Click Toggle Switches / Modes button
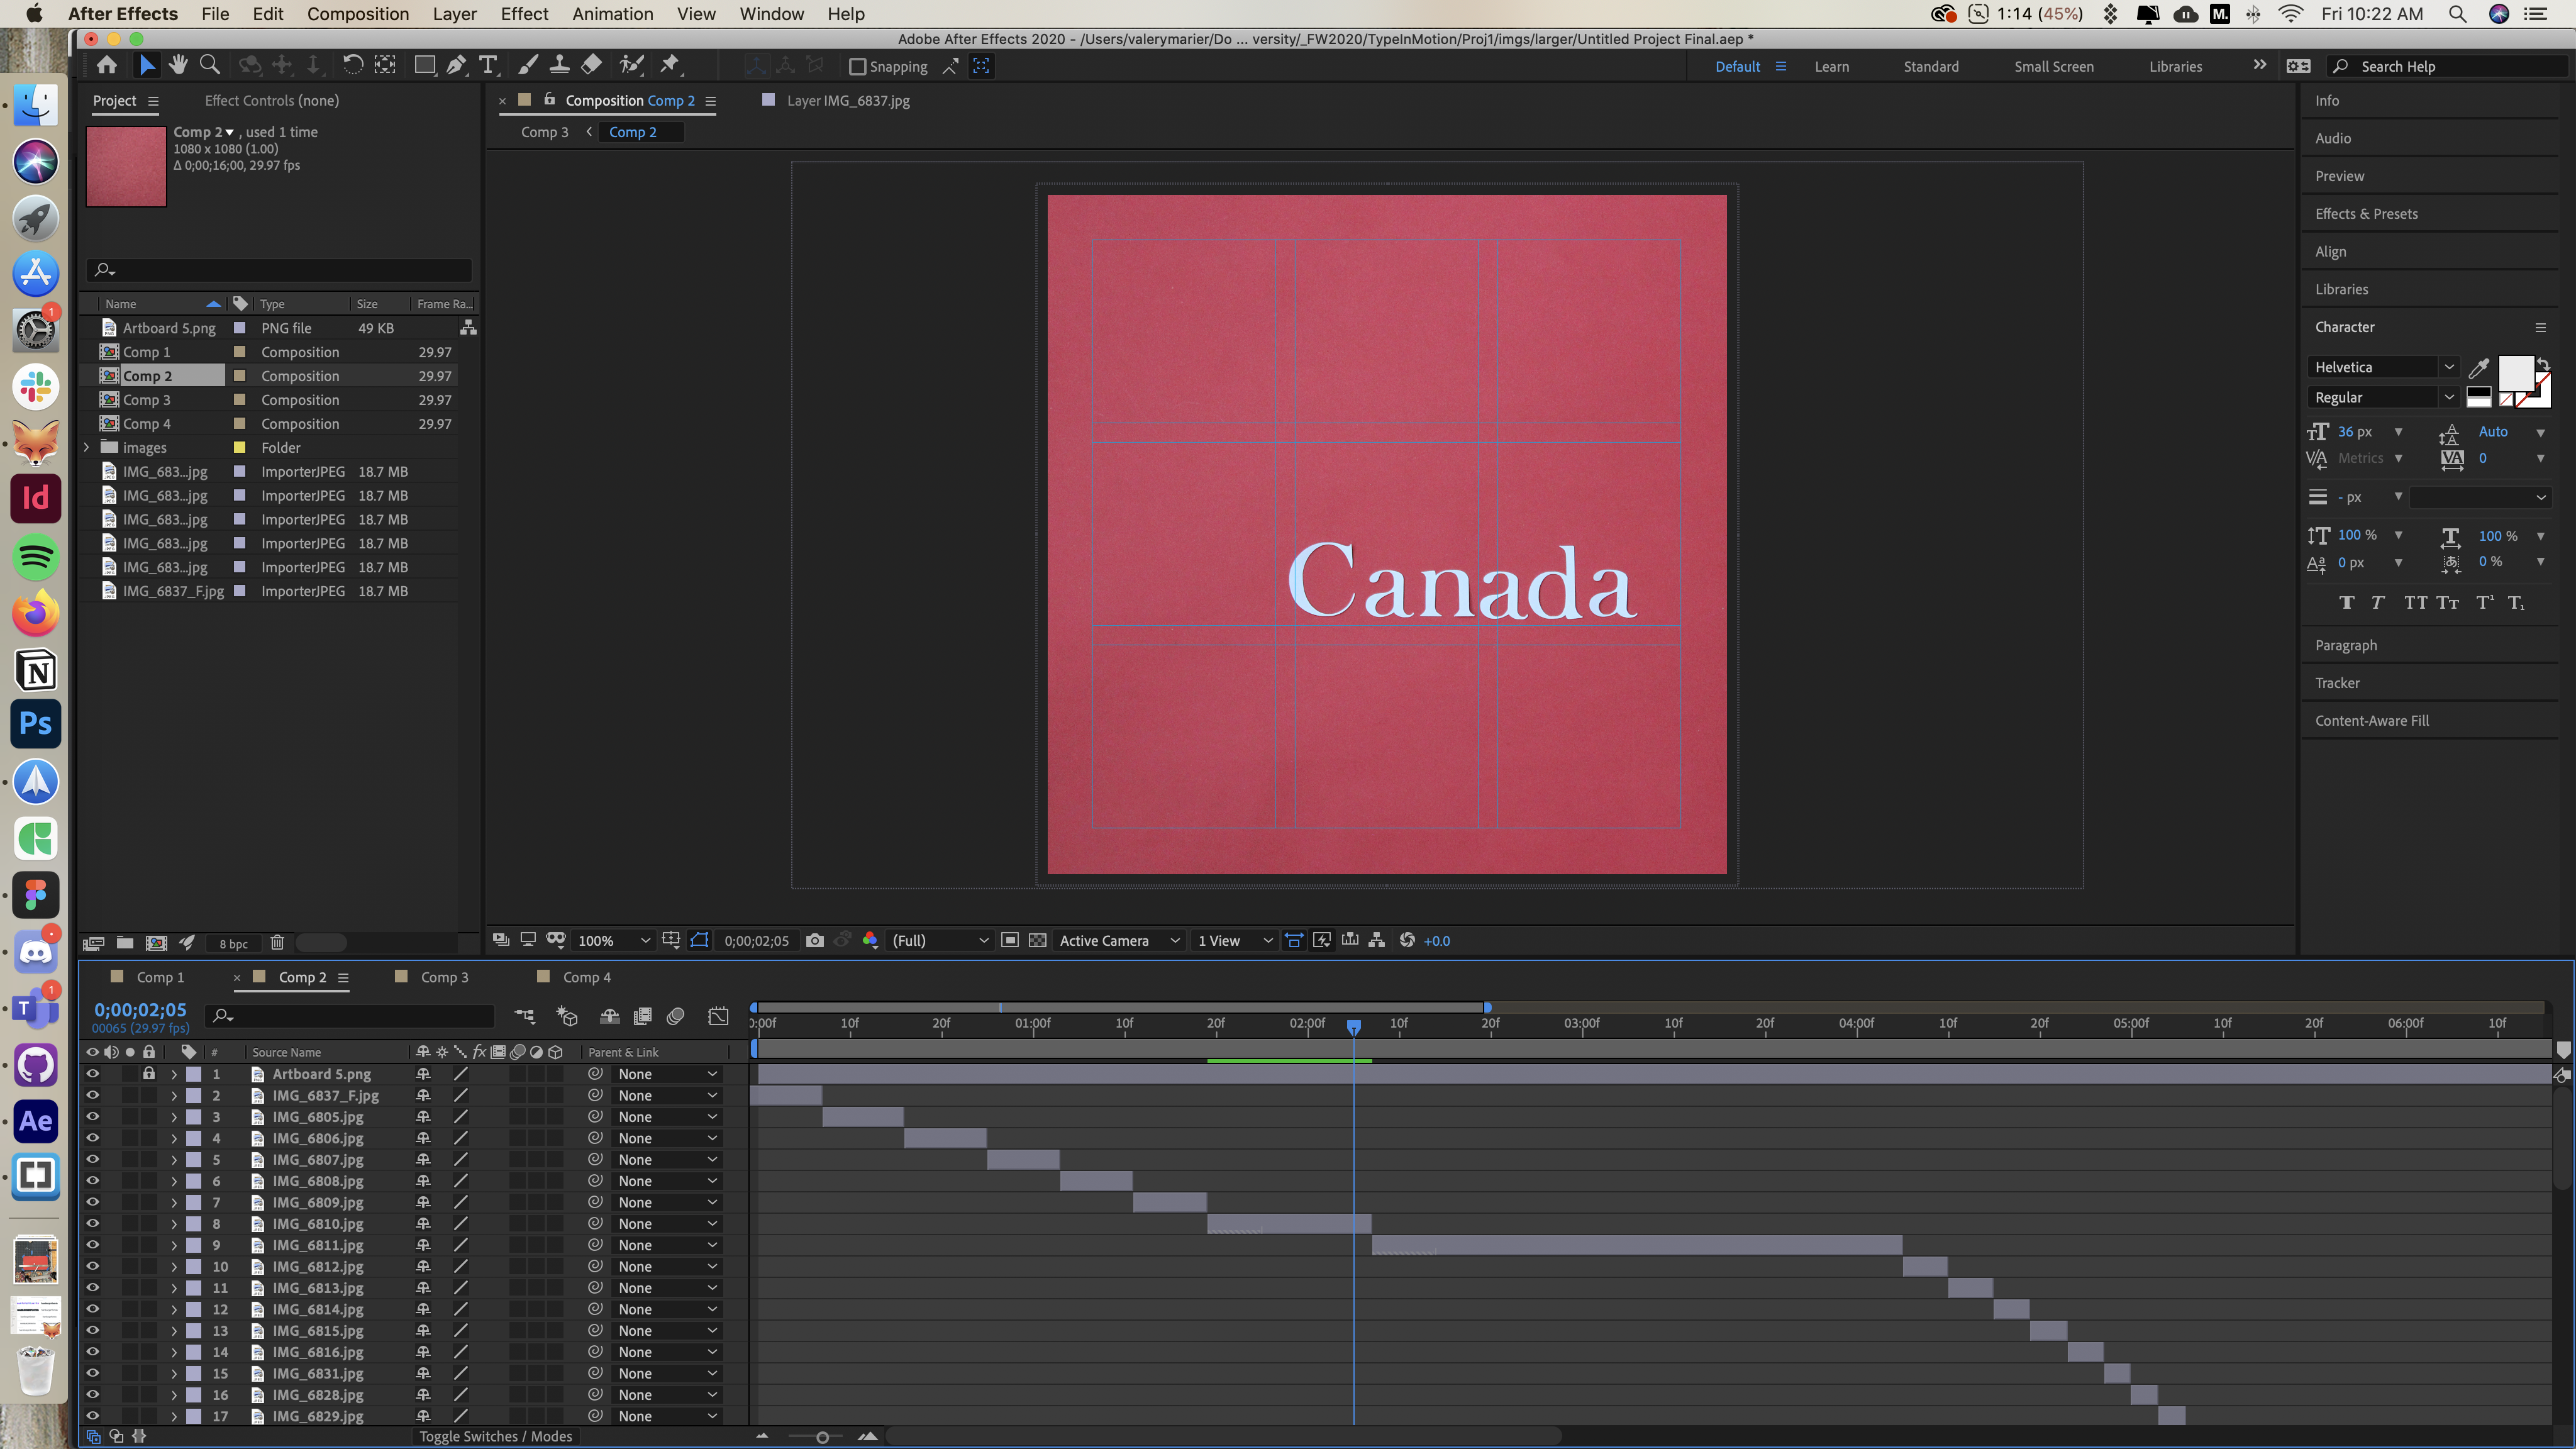 click(x=496, y=1436)
